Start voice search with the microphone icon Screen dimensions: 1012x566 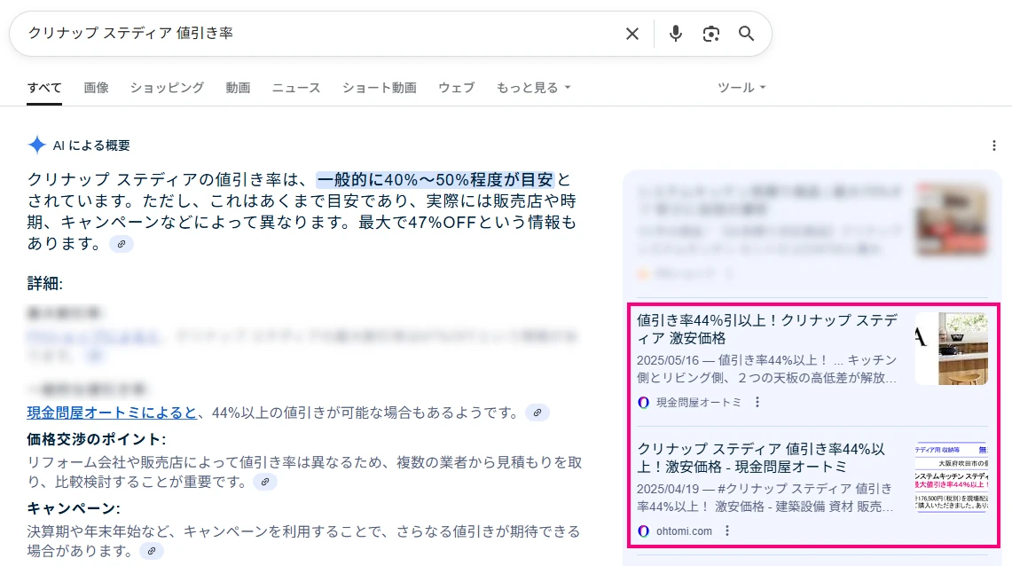675,34
